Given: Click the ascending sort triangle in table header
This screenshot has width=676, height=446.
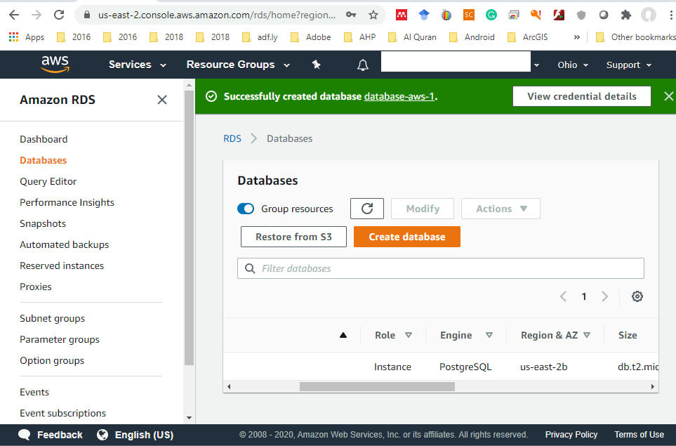Looking at the screenshot, I should (343, 335).
